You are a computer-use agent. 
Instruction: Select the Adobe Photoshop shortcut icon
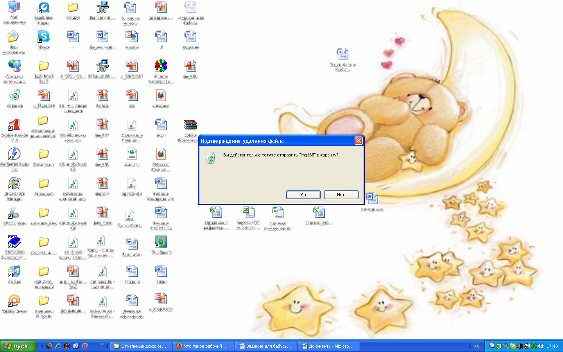point(190,131)
